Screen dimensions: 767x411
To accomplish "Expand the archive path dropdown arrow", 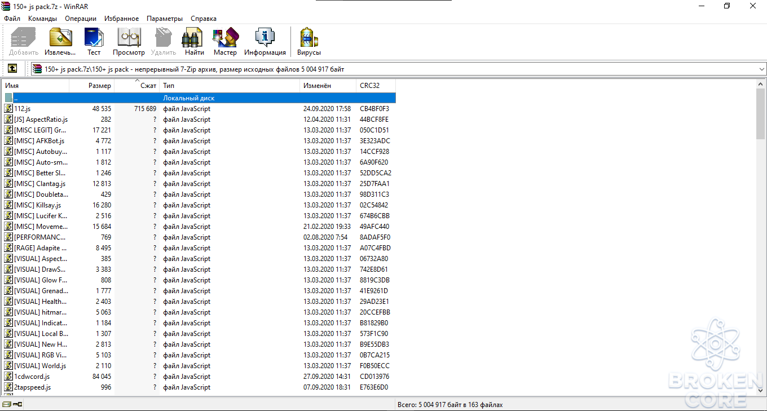I will click(x=761, y=69).
